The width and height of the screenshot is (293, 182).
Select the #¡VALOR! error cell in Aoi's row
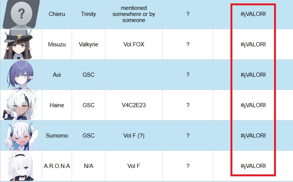click(x=253, y=75)
